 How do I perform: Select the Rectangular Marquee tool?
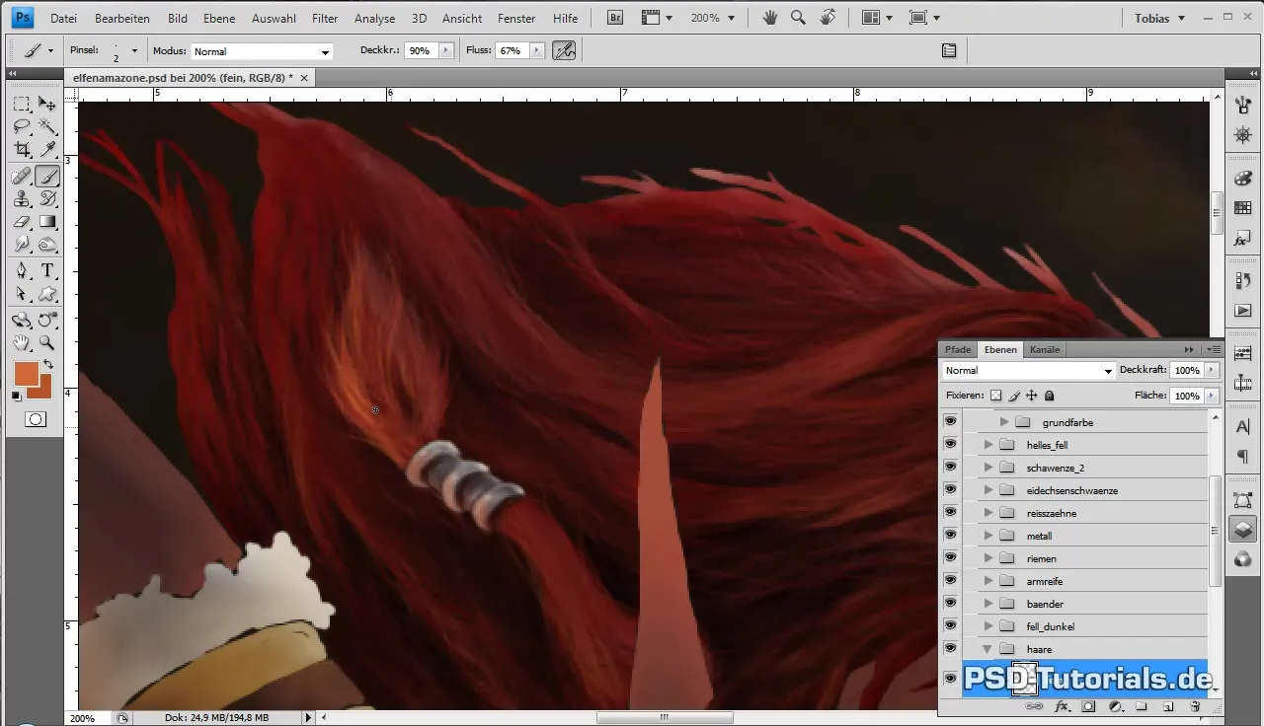point(21,104)
